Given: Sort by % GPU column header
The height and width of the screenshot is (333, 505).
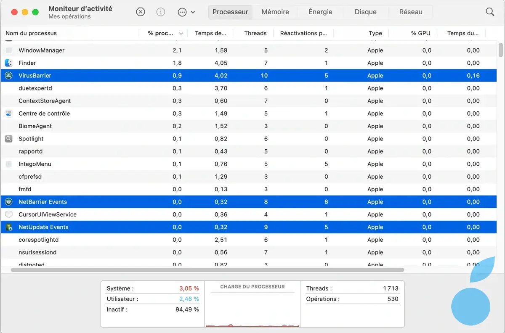Looking at the screenshot, I should [x=420, y=33].
